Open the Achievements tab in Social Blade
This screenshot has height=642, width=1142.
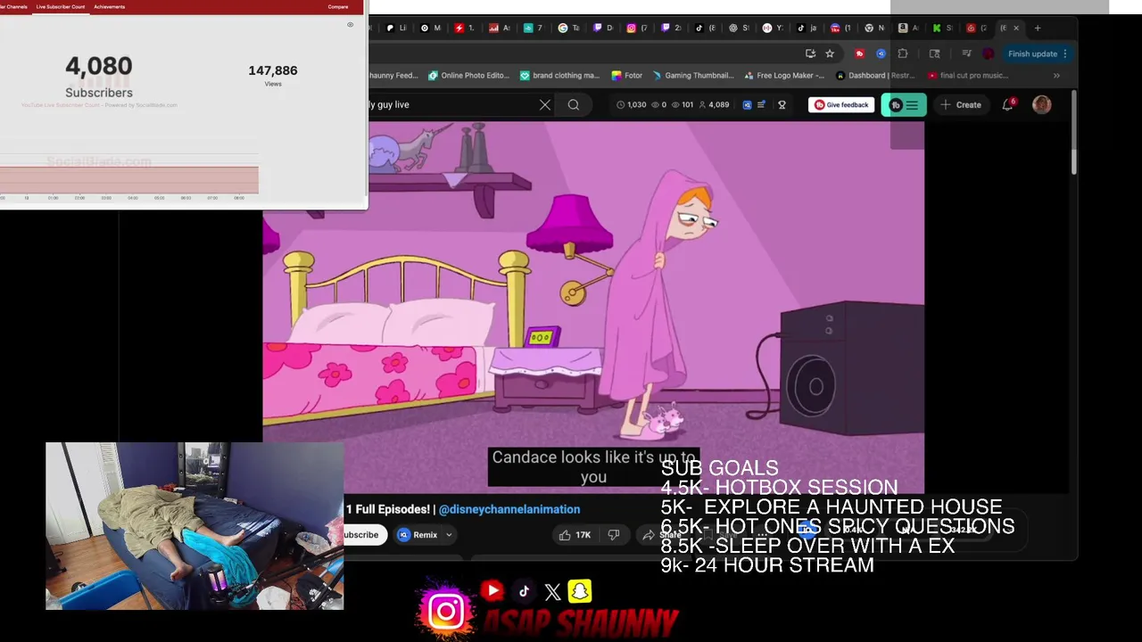[110, 6]
